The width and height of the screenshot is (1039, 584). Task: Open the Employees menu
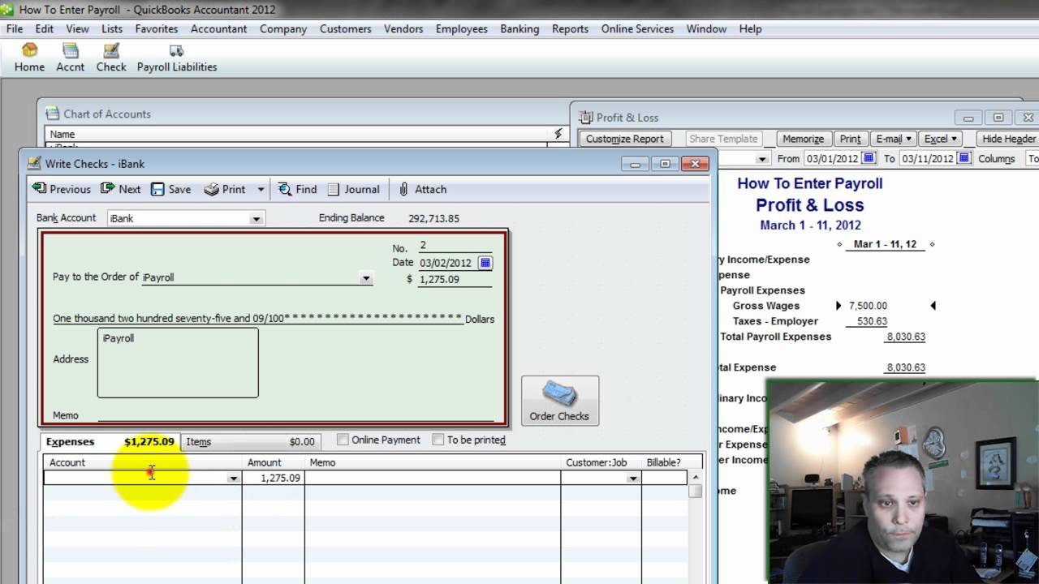pyautogui.click(x=461, y=28)
